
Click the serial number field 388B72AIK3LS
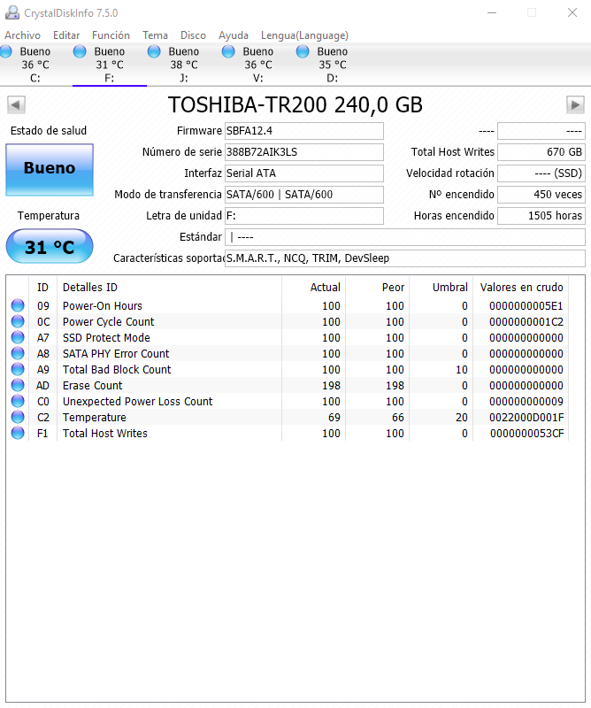(x=304, y=152)
